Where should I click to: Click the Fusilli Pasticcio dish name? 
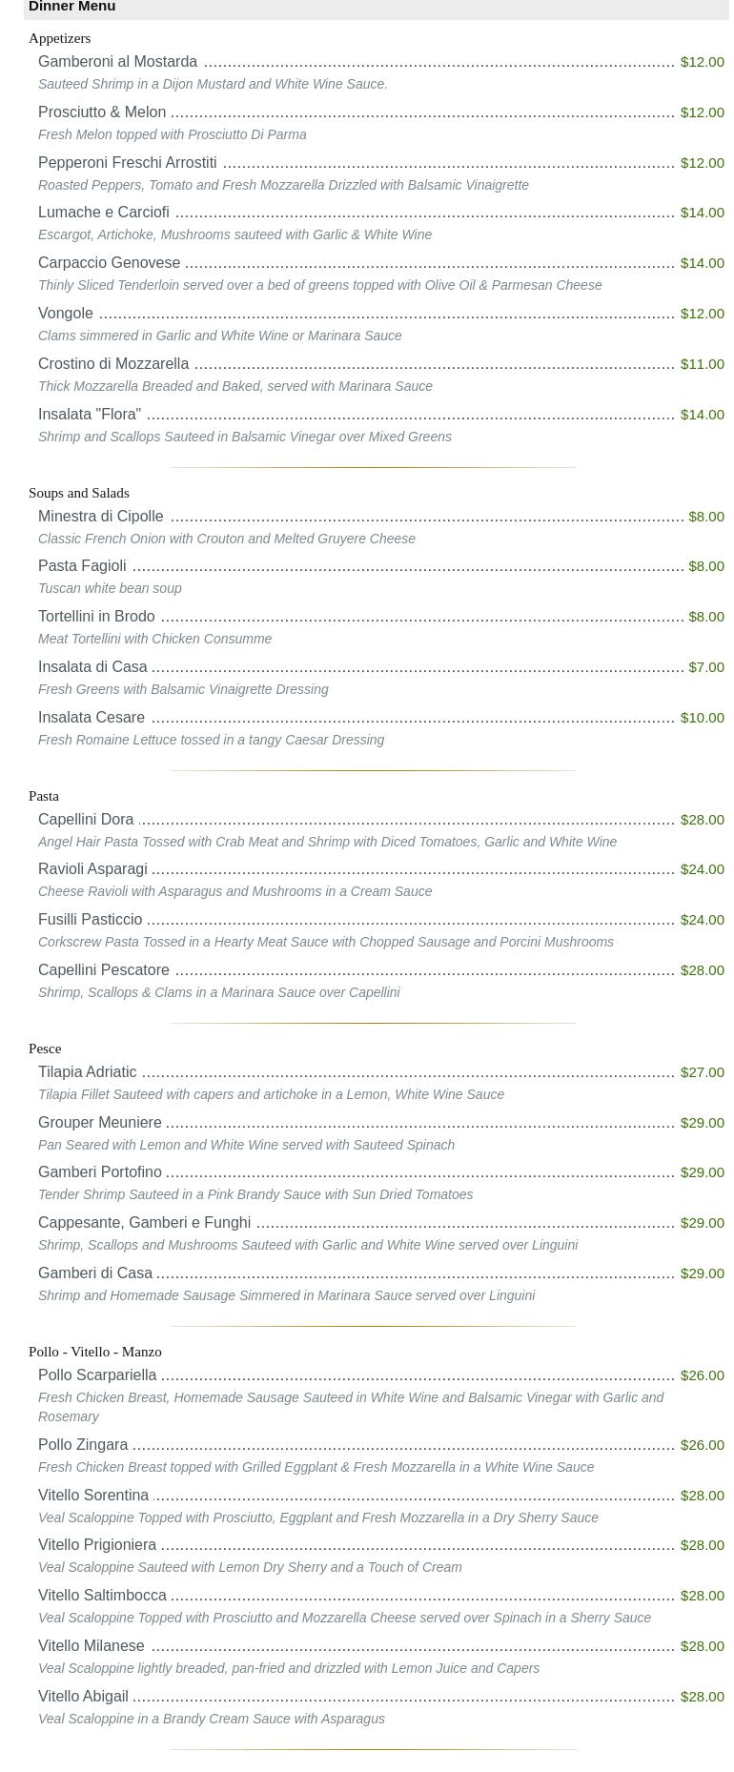point(91,920)
